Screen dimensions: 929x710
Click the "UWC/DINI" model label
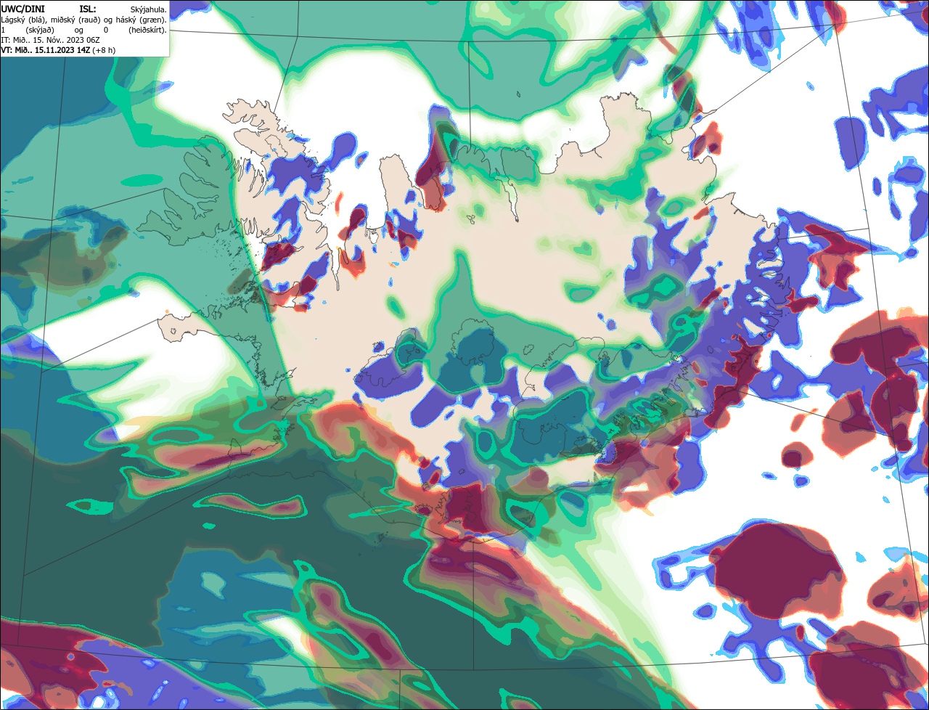pyautogui.click(x=23, y=9)
